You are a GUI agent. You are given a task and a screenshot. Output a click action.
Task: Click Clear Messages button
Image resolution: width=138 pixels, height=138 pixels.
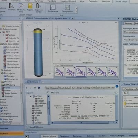[51, 88]
